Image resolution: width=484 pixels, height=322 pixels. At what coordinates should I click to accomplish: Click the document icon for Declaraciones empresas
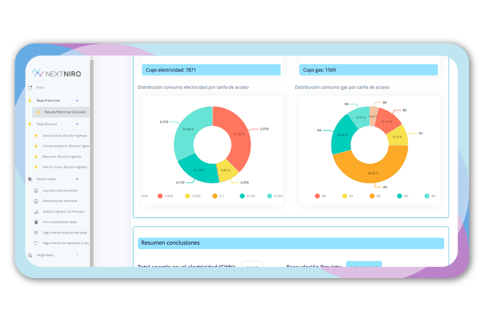click(x=36, y=201)
